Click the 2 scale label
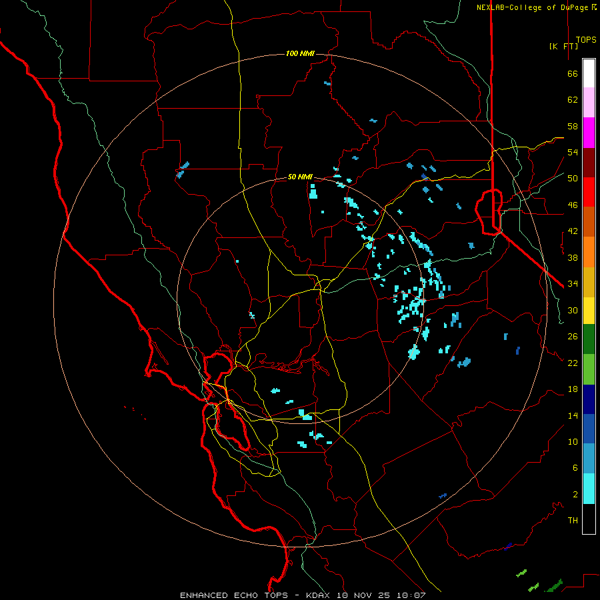Image resolution: width=600 pixels, height=600 pixels. (x=575, y=495)
